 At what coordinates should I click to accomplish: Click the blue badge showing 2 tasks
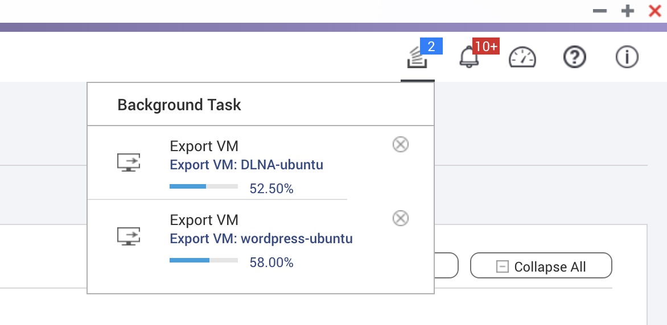(x=431, y=47)
